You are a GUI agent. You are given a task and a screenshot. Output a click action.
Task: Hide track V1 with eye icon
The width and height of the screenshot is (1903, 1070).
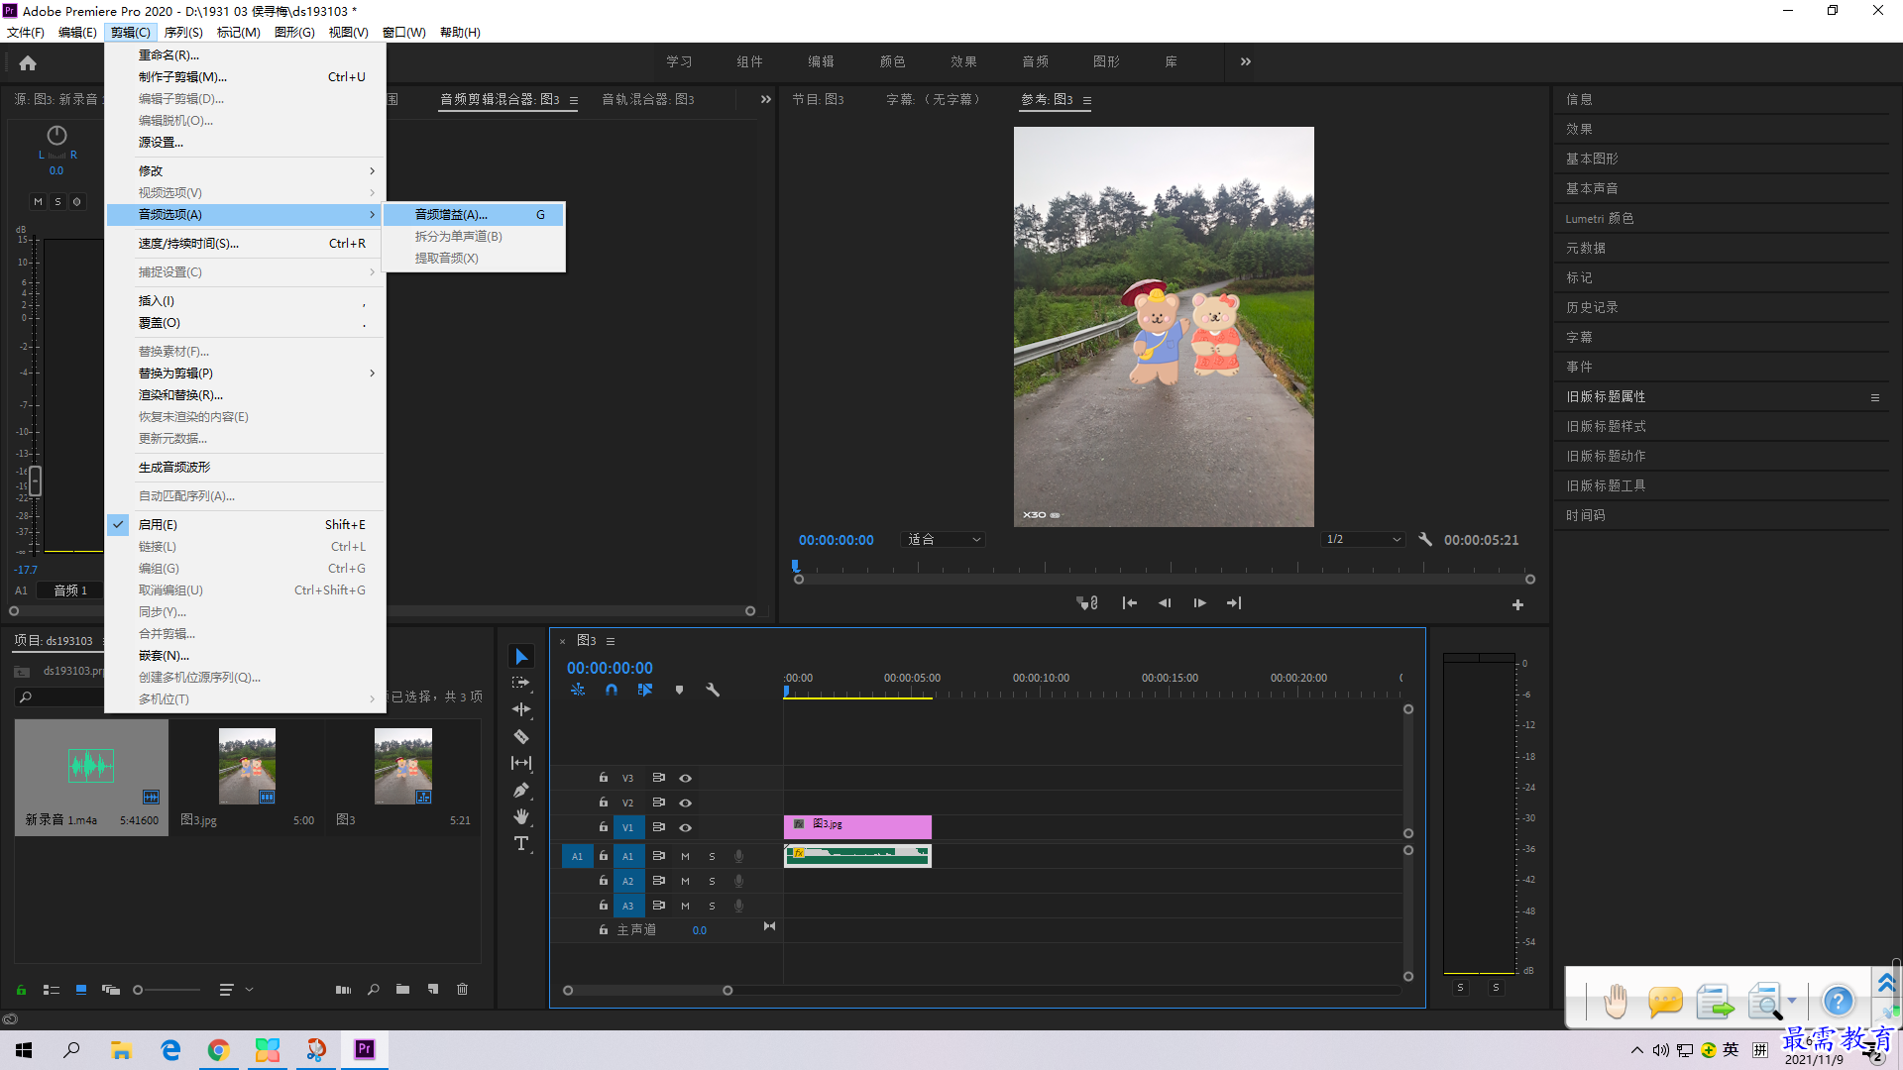click(685, 827)
